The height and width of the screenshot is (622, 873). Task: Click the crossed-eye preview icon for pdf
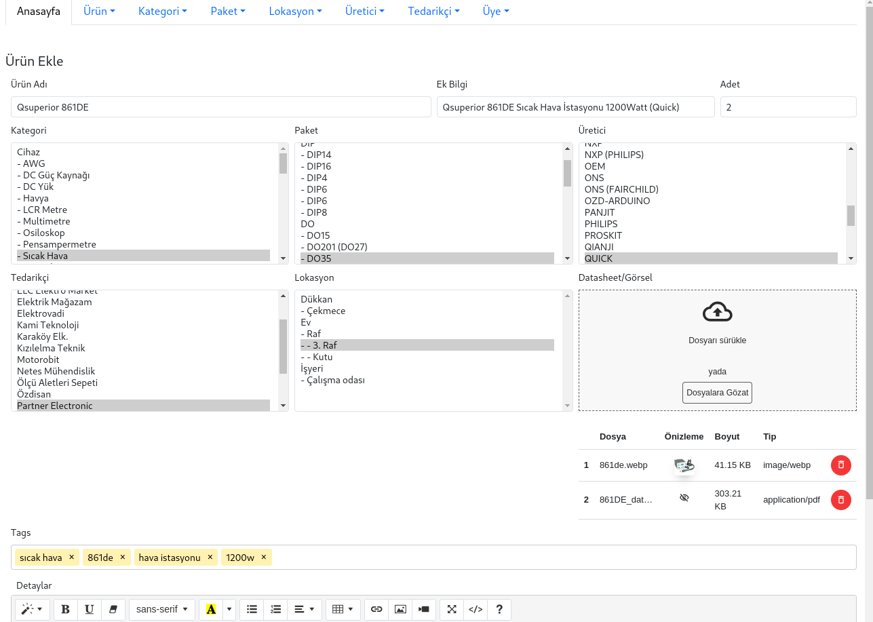coord(684,498)
